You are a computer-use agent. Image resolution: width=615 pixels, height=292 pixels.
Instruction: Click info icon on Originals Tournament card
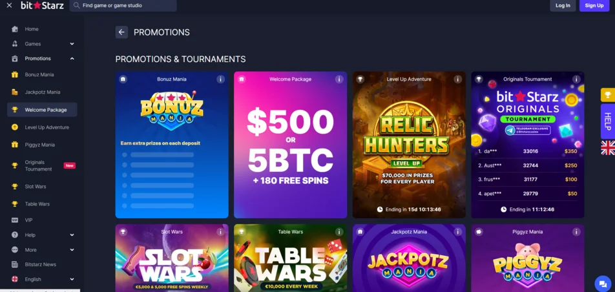pyautogui.click(x=576, y=79)
